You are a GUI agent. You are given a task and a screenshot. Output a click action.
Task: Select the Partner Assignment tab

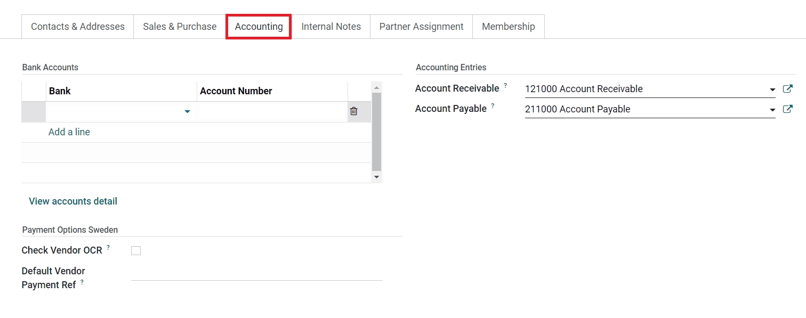click(421, 27)
